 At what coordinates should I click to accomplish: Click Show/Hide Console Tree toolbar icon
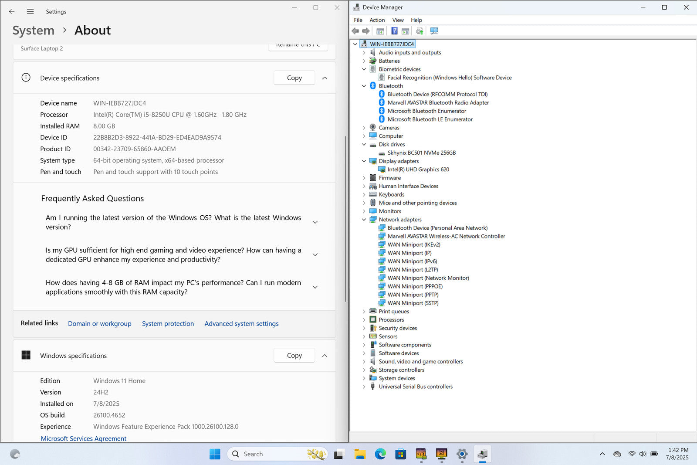coord(380,31)
